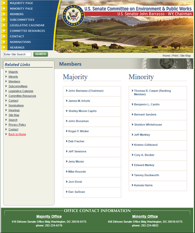The height and width of the screenshot is (233, 195).
Task: Open Legislative Calendar in the top navigation
Action: (27, 25)
